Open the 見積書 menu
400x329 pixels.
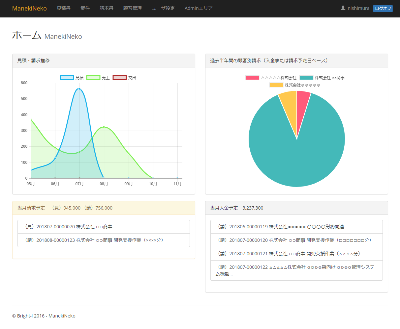64,8
